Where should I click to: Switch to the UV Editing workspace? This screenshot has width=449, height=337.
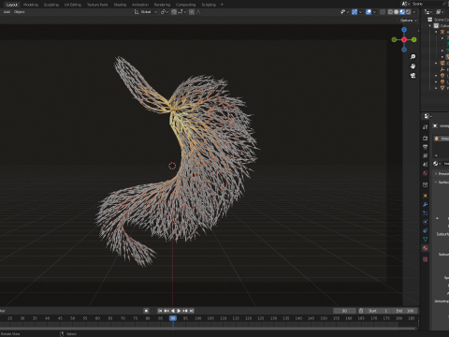pos(73,5)
